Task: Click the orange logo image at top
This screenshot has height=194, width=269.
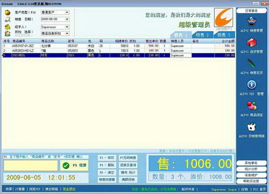Action: tap(224, 18)
